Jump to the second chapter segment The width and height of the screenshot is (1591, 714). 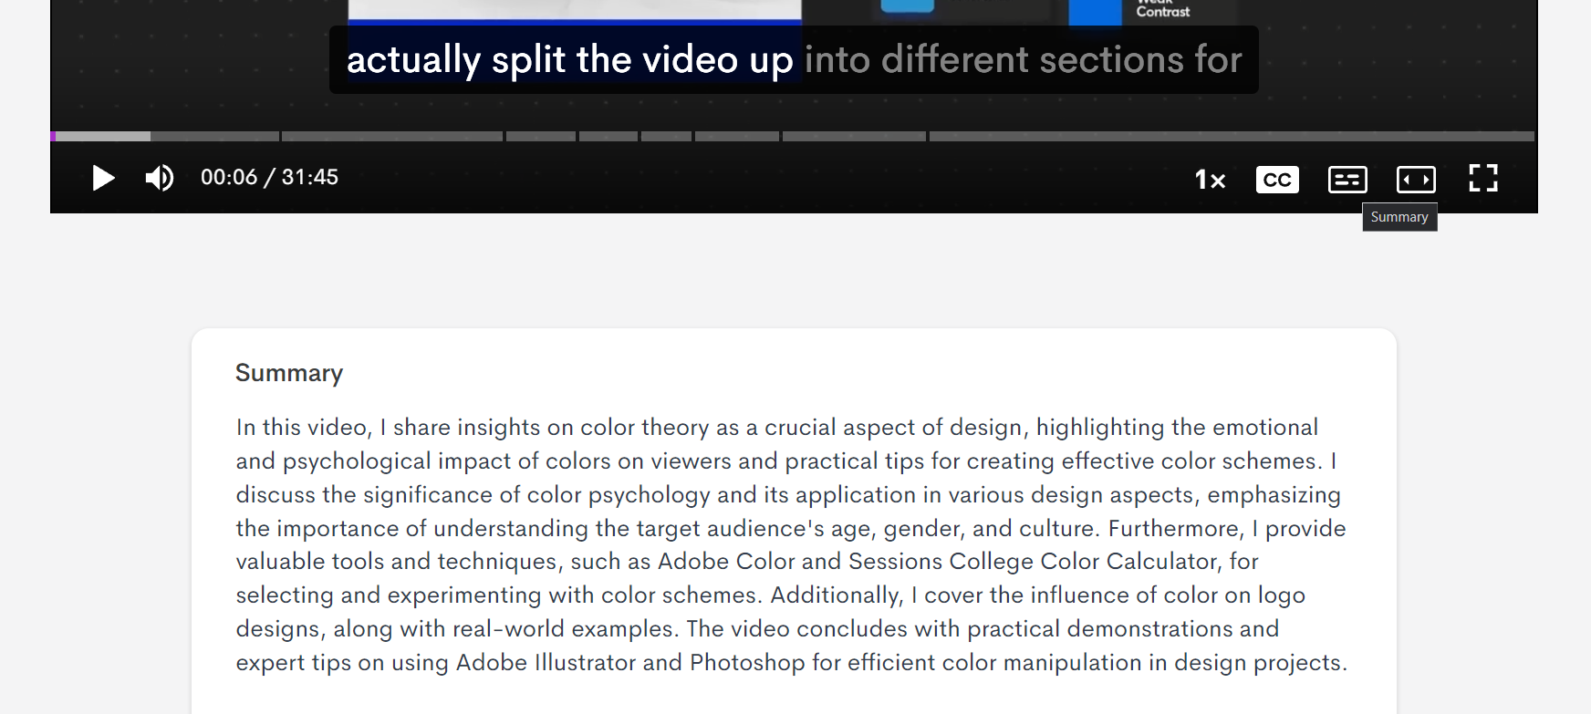click(392, 137)
